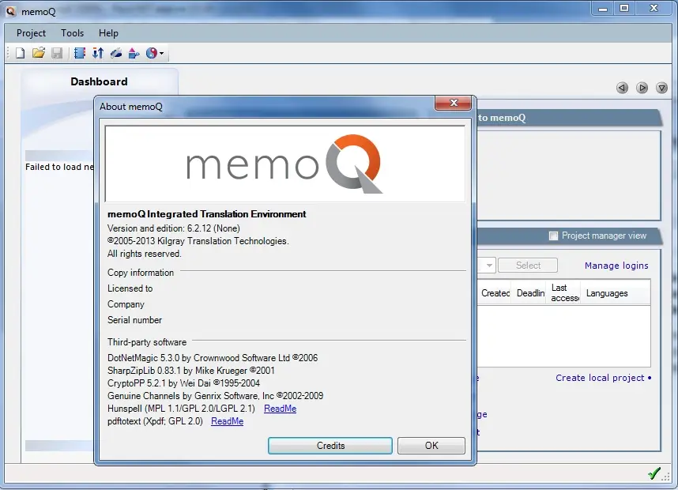Image resolution: width=678 pixels, height=490 pixels.
Task: Click the paperclip toolbar icon
Action: [x=116, y=53]
